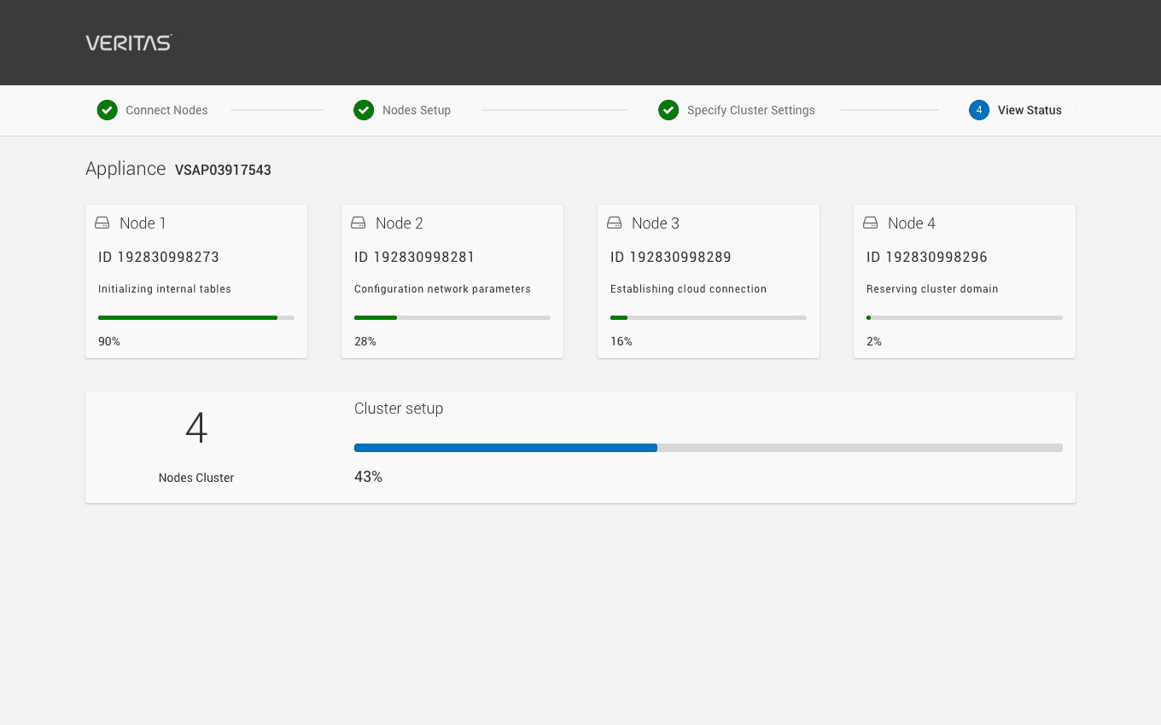
Task: Click the green checkmark beside Connect Nodes
Action: coord(107,110)
